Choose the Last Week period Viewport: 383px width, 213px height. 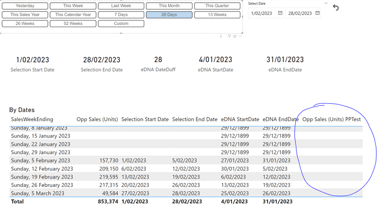point(121,6)
